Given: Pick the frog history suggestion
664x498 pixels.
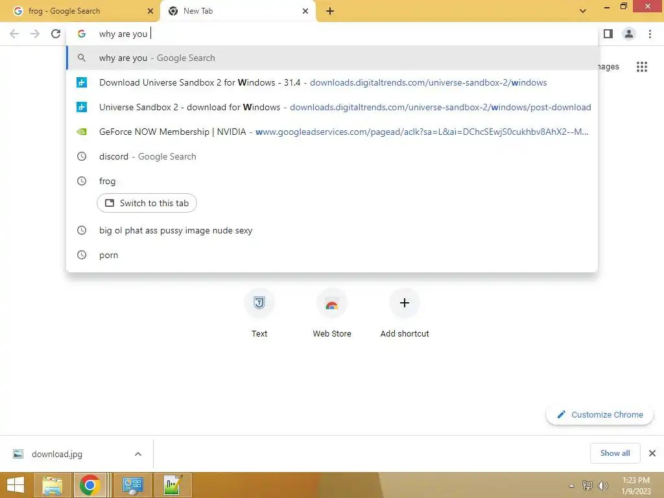Looking at the screenshot, I should (332, 182).
